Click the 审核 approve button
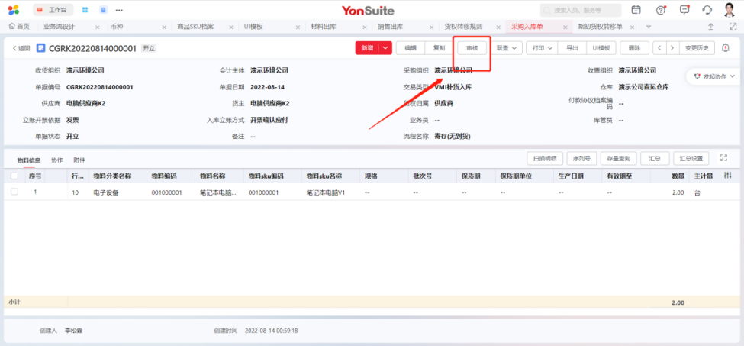This screenshot has width=744, height=346. (472, 48)
